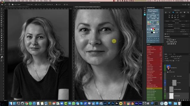Toggle lock all for layer
Screen dimensions: 190x106
tap(173, 61)
